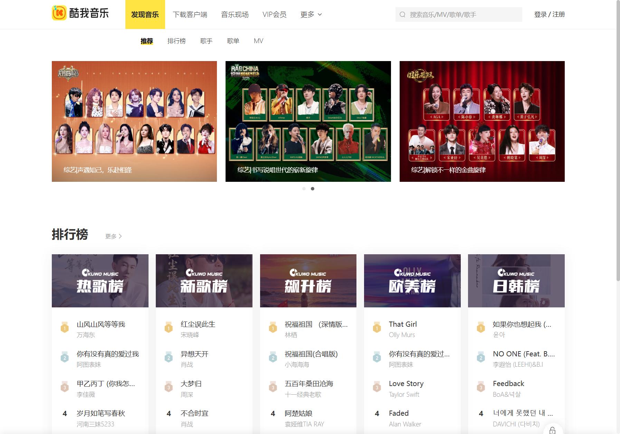Click silver medal icon beside 异想天开
620x434 pixels.
coord(169,357)
